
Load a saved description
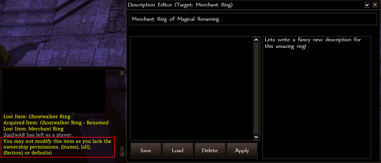178,151
